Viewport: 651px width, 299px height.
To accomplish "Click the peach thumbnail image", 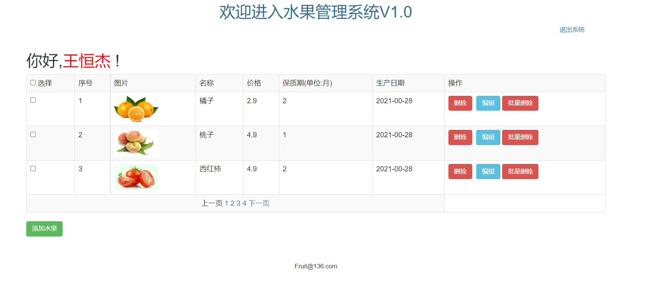I will click(136, 143).
